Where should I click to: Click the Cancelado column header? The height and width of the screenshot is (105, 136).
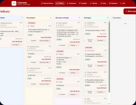pos(117,18)
